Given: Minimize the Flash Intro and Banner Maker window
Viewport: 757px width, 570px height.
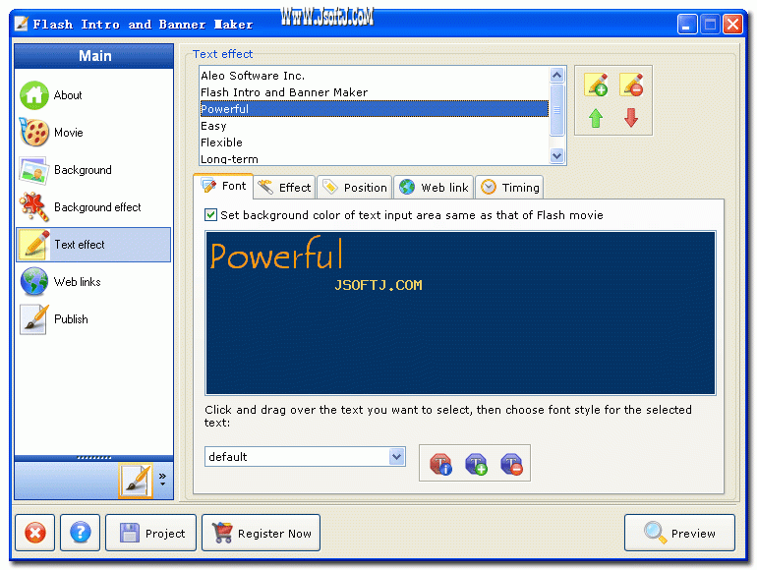Looking at the screenshot, I should [686, 25].
